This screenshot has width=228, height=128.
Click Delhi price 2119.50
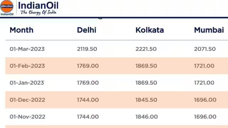[87, 49]
